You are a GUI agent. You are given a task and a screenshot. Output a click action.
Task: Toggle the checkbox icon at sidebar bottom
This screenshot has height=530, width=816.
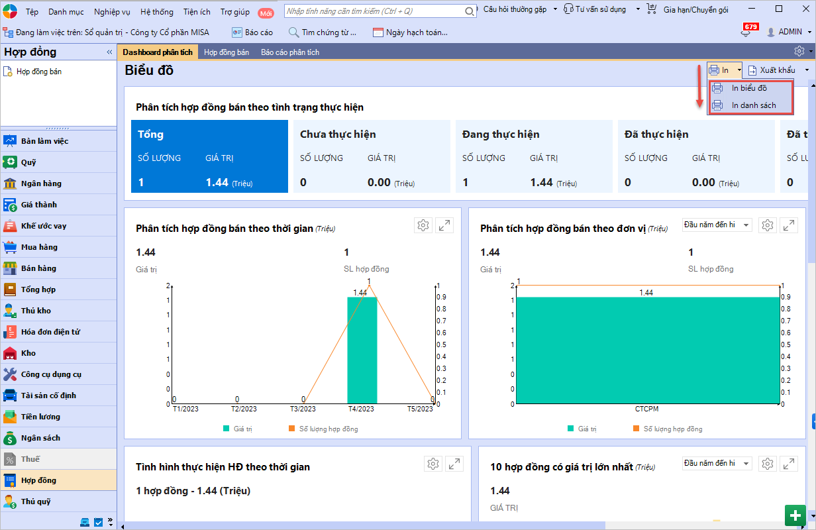pos(99,522)
